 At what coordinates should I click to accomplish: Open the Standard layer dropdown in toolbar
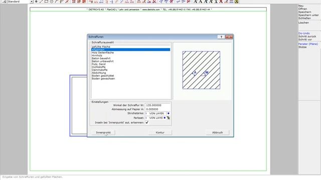click(x=32, y=1)
